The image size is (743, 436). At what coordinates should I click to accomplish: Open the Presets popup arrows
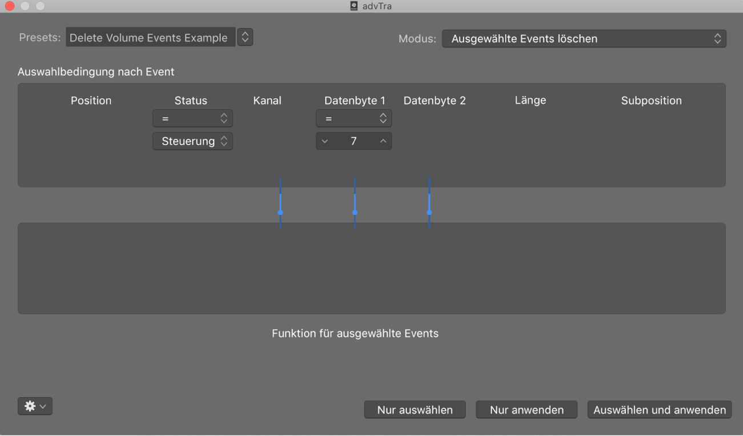[245, 37]
